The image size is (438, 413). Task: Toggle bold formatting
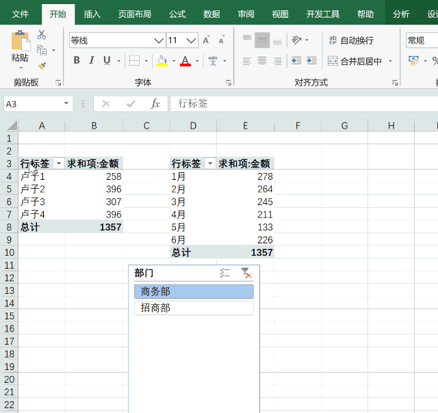click(x=77, y=60)
